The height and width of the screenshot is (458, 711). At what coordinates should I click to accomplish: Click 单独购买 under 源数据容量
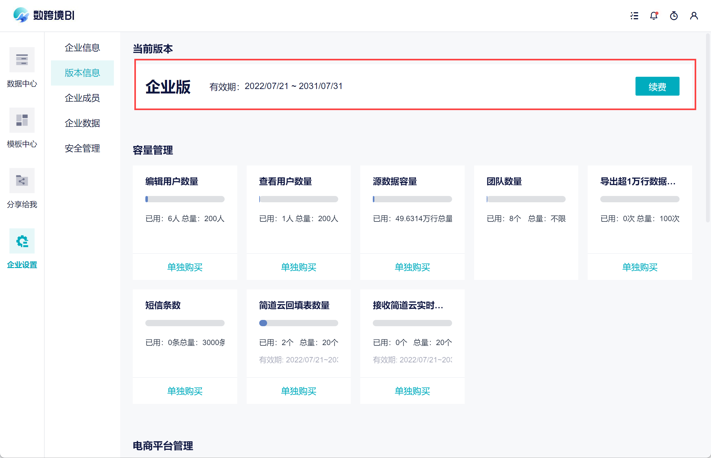(412, 267)
